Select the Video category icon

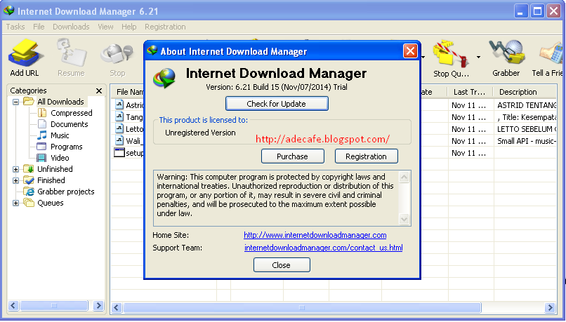[42, 158]
